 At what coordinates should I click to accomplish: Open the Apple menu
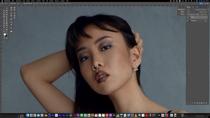tap(2, 1)
